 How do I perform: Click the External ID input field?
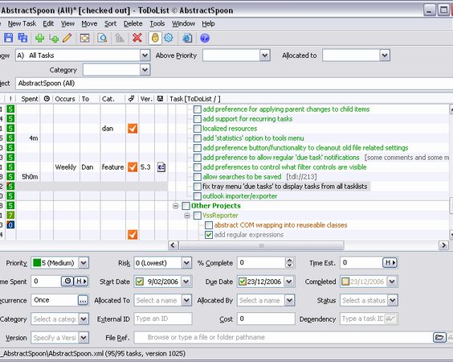[x=163, y=319]
